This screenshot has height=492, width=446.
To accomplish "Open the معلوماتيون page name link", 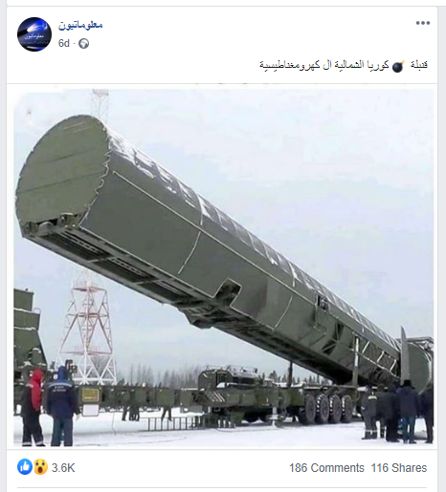I will coord(80,25).
